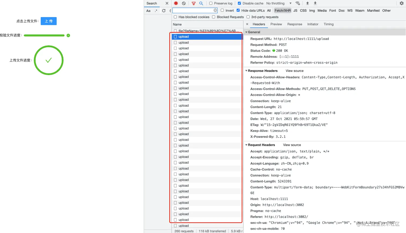Image resolution: width=406 pixels, height=233 pixels.
Task: Open network settings gear icon
Action: (x=401, y=3)
